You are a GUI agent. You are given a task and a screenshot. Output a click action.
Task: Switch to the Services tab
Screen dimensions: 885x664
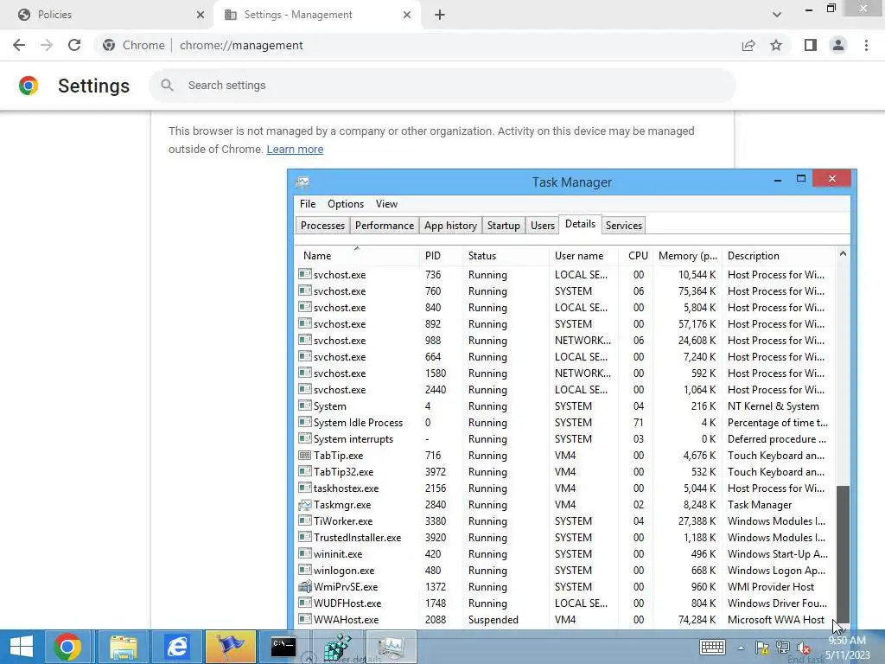(x=624, y=226)
